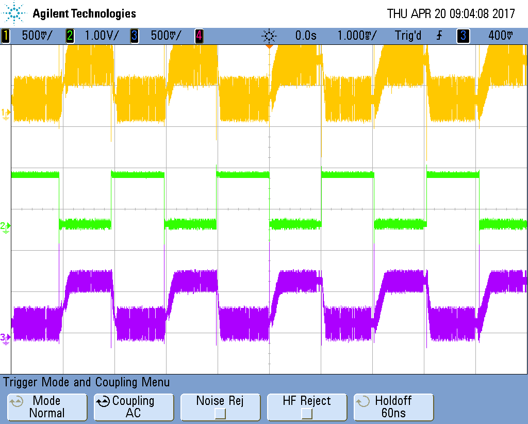The image size is (528, 424).
Task: Click the date and time readout
Action: 451,13
